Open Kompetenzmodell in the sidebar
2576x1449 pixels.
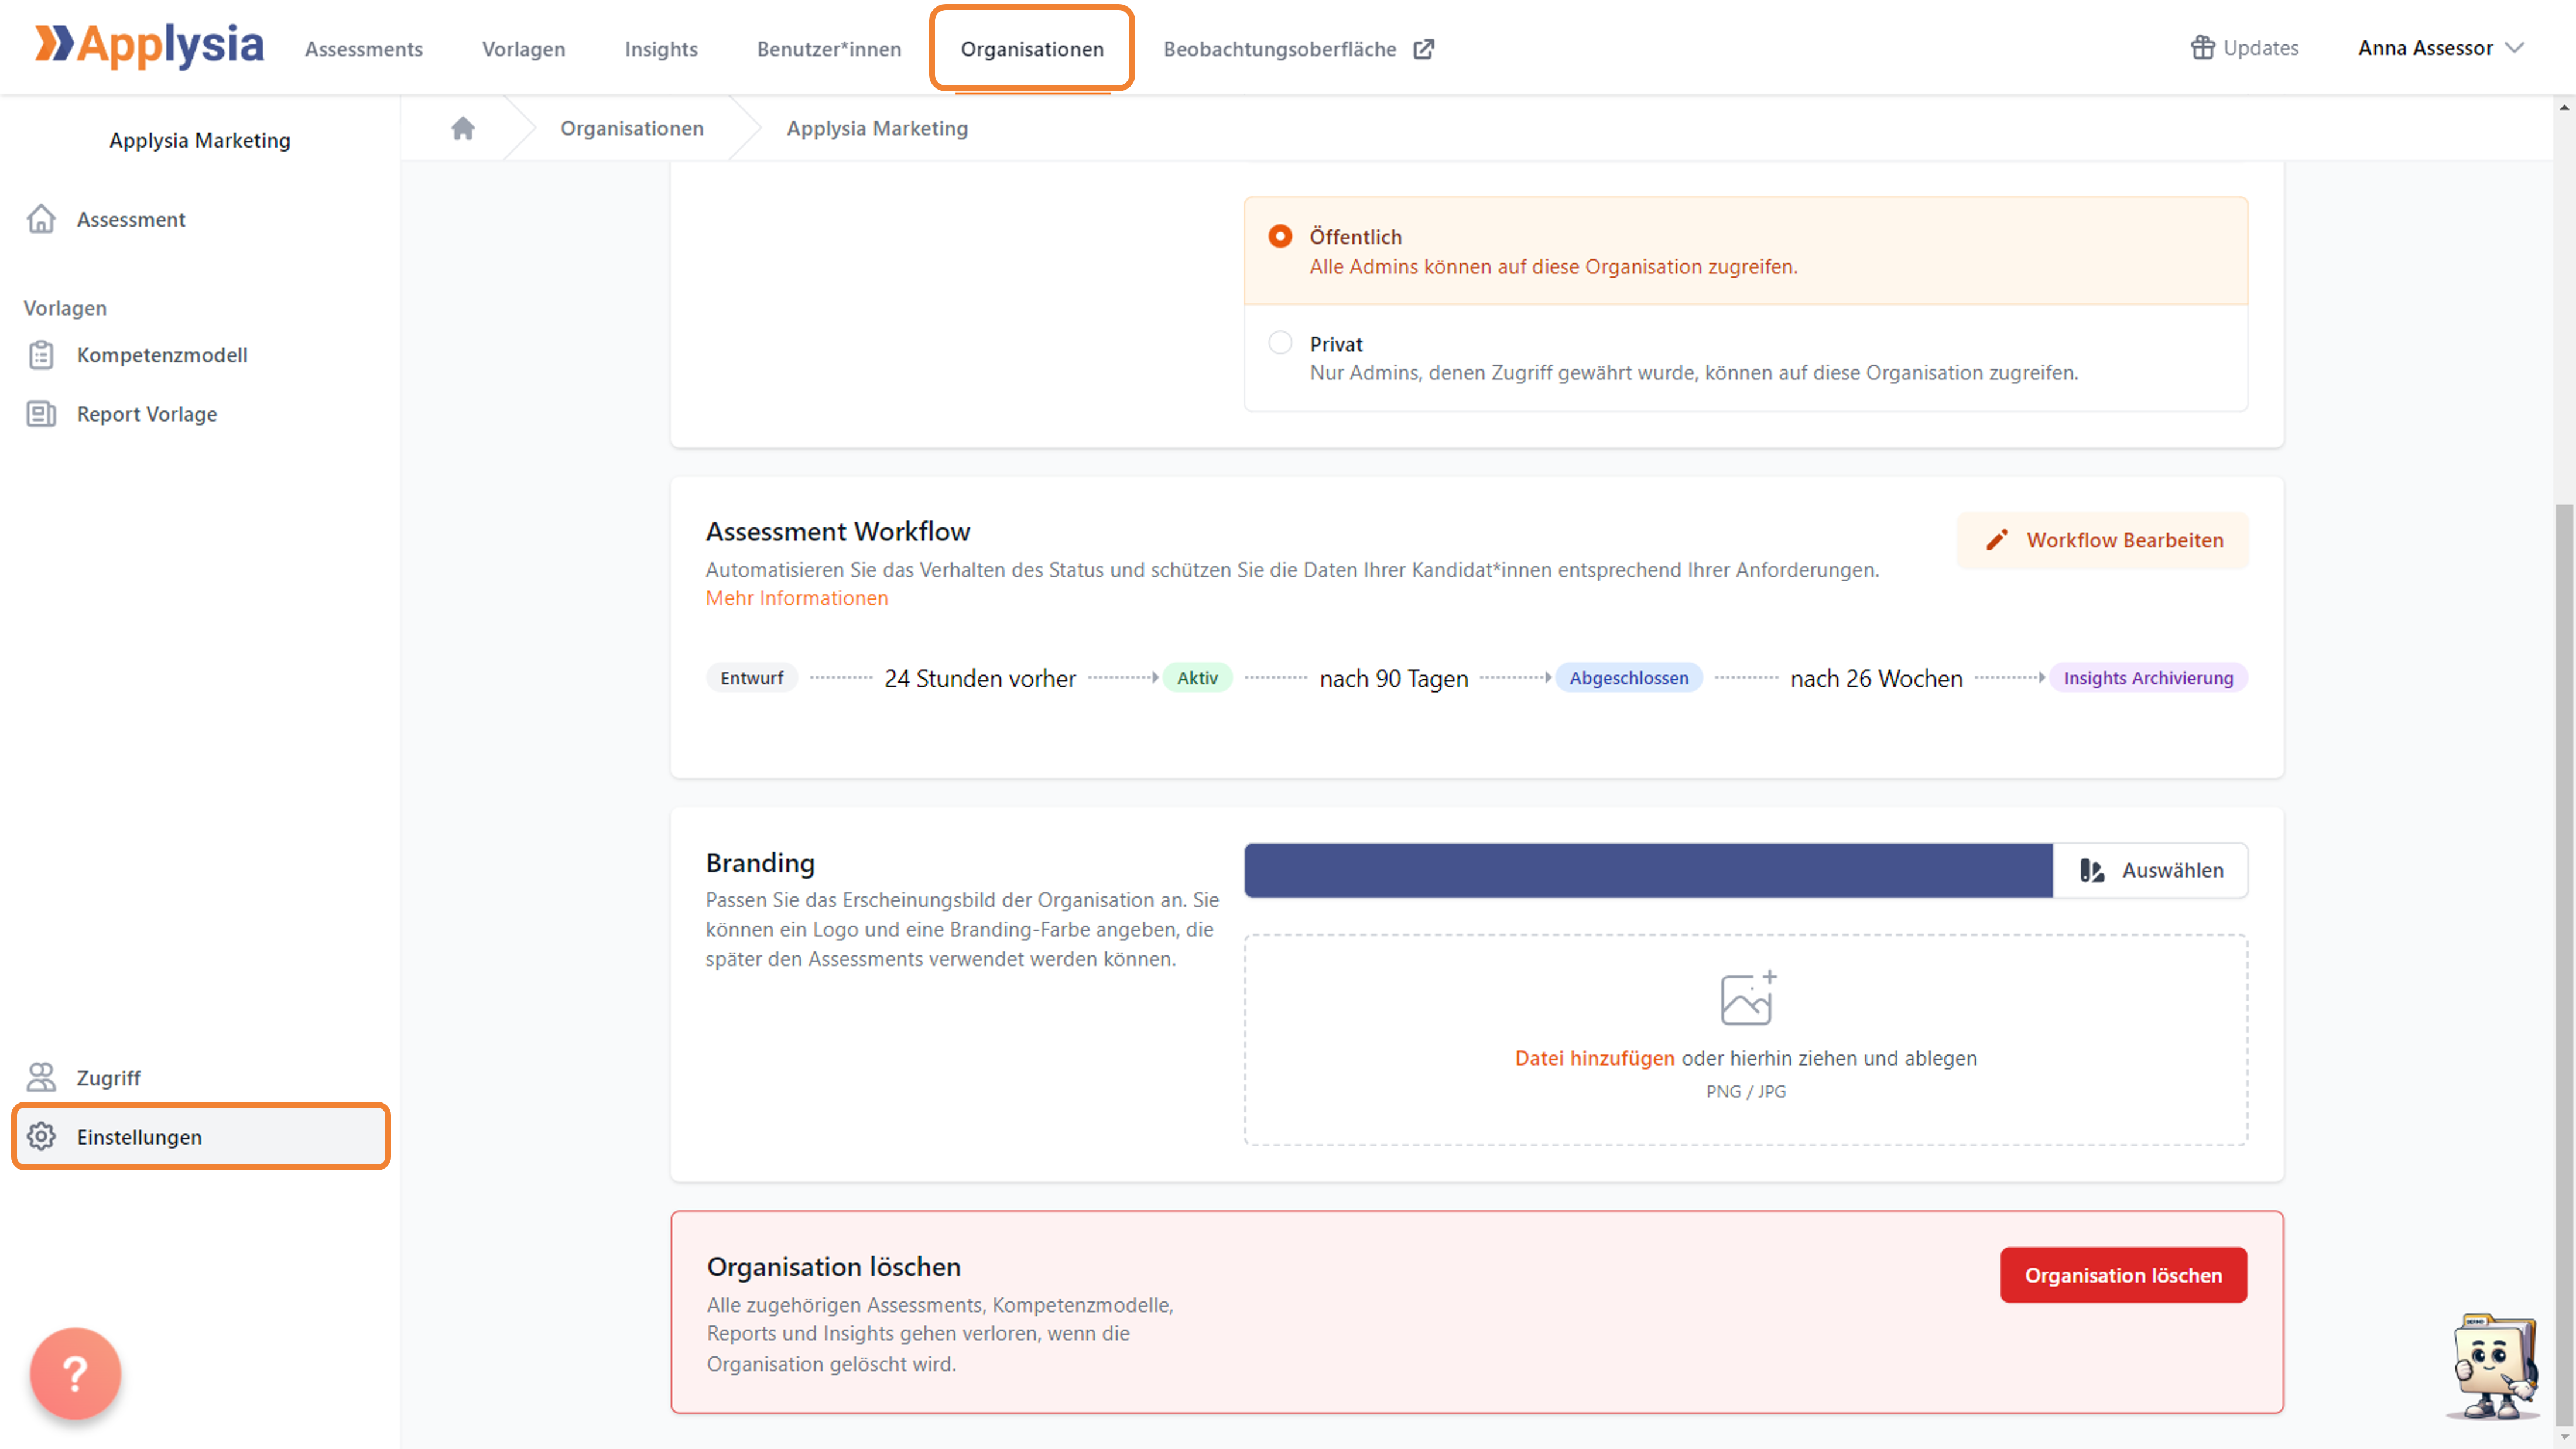200,355
